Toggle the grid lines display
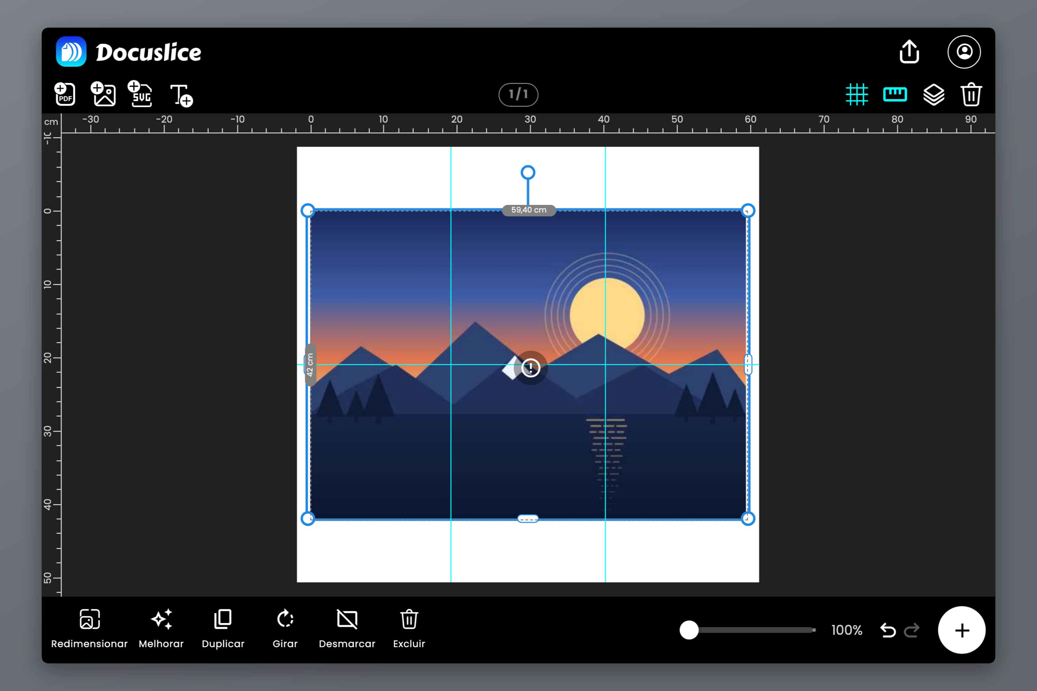The height and width of the screenshot is (691, 1037). 857,94
